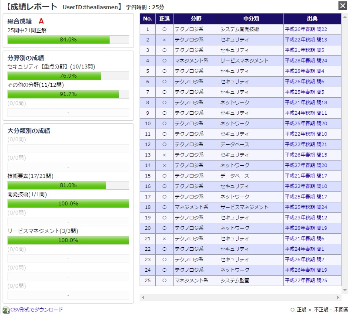Click the No. column header

click(147, 19)
